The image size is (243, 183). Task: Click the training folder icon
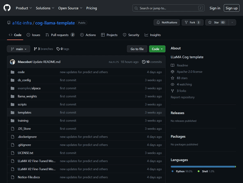coord(13,121)
